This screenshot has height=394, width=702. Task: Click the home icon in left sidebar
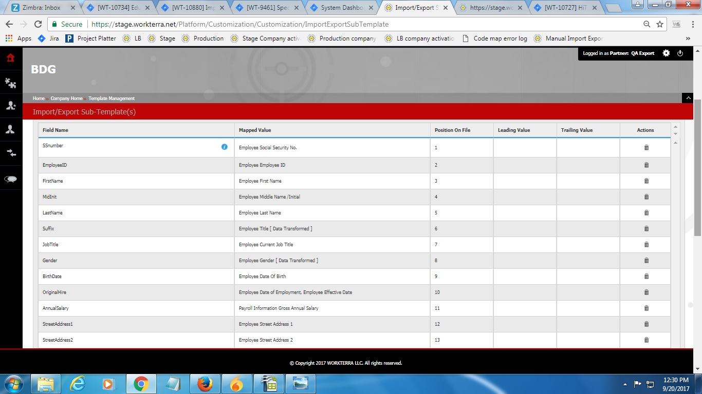tap(10, 58)
